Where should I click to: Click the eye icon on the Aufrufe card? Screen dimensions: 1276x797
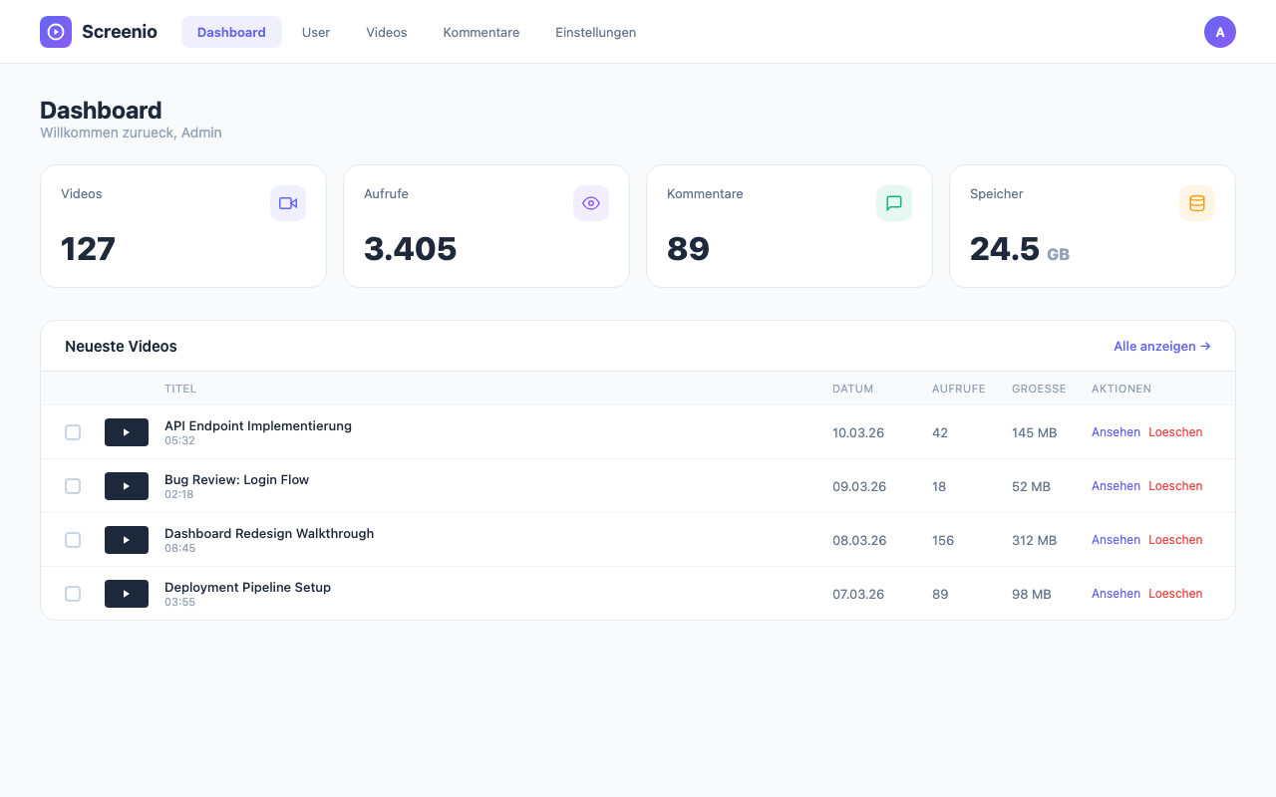tap(591, 203)
